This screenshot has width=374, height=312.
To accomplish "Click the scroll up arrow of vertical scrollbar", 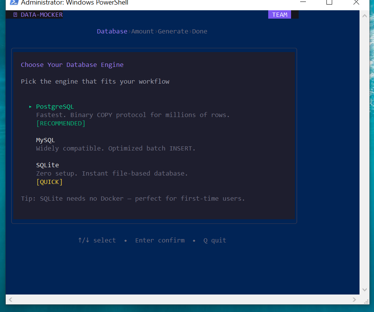I will point(364,16).
